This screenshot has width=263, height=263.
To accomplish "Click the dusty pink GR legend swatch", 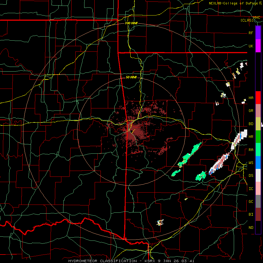I will point(258,111).
